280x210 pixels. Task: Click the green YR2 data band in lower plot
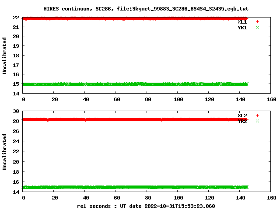click(x=135, y=187)
